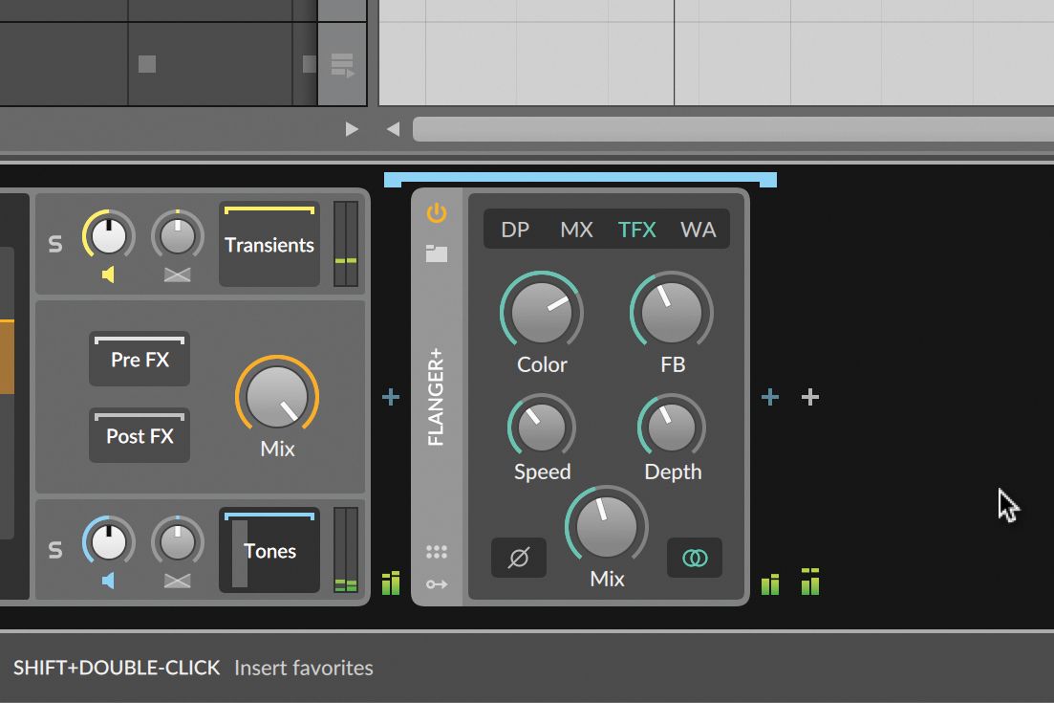1054x703 pixels.
Task: Expand the Tones chain contents
Action: click(x=269, y=551)
